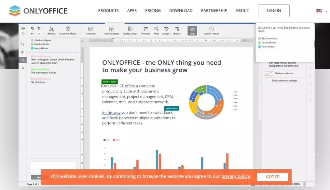330x190 pixels.
Task: Open the navigation headings icon in sidebar
Action: (x=22, y=68)
